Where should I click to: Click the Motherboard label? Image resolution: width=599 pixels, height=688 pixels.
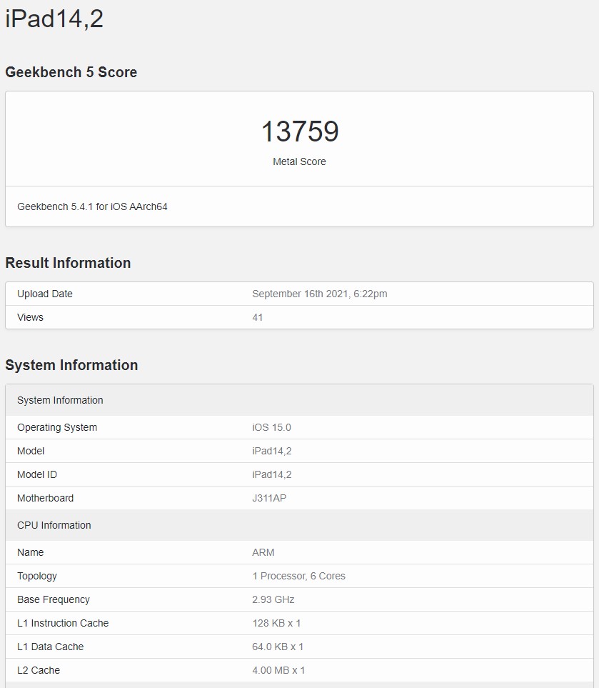pyautogui.click(x=45, y=498)
